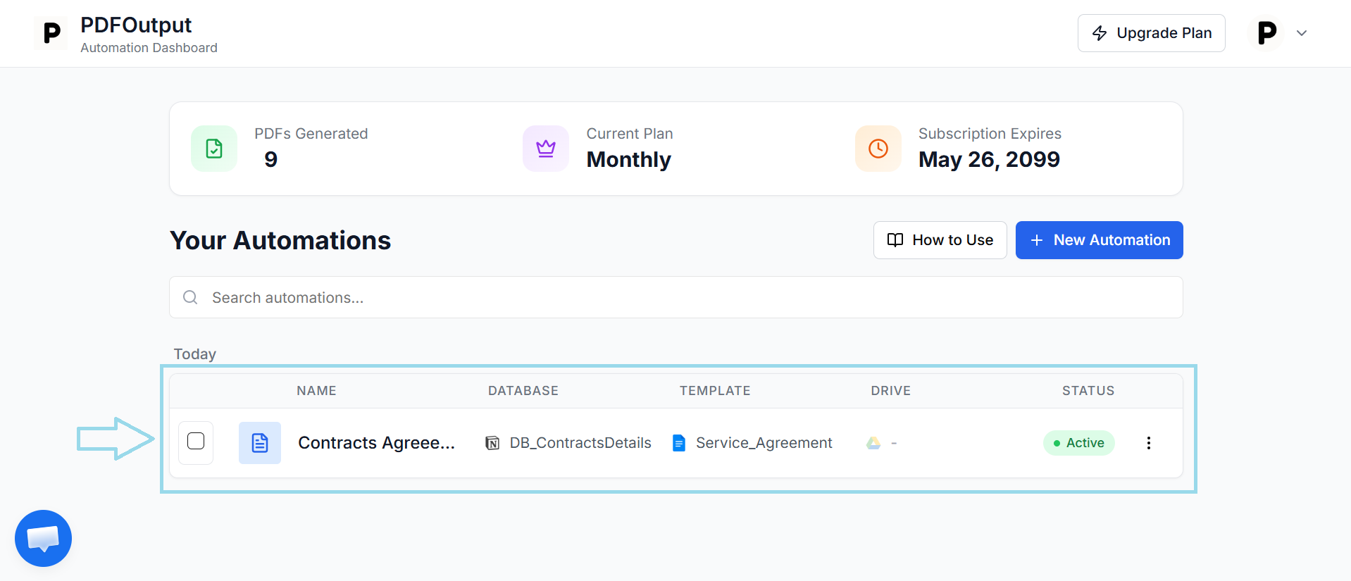Focus the Search automations field

[x=675, y=297]
